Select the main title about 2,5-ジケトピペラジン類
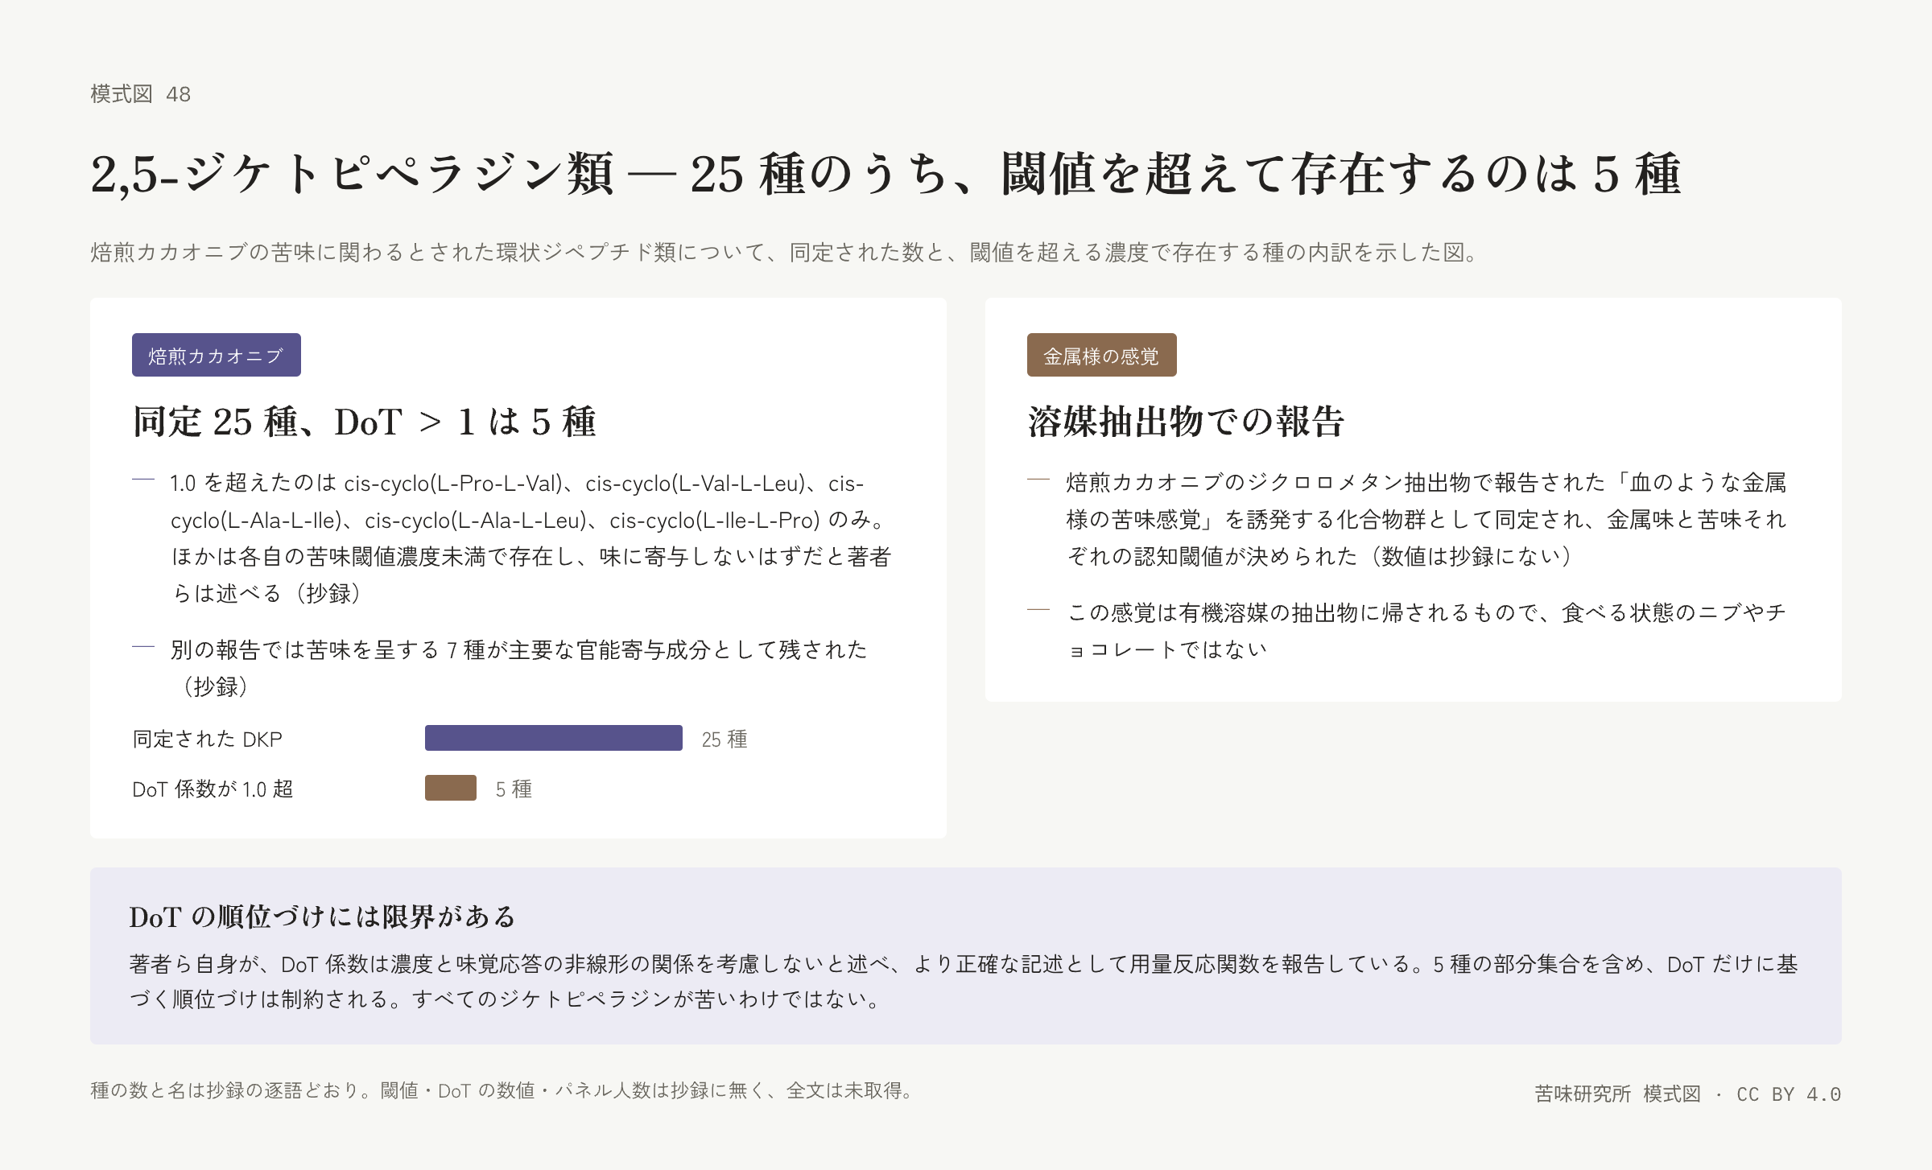The image size is (1932, 1170). click(885, 174)
